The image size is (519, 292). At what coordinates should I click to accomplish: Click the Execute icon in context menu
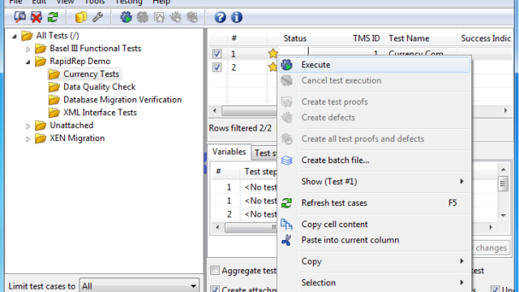(x=286, y=65)
